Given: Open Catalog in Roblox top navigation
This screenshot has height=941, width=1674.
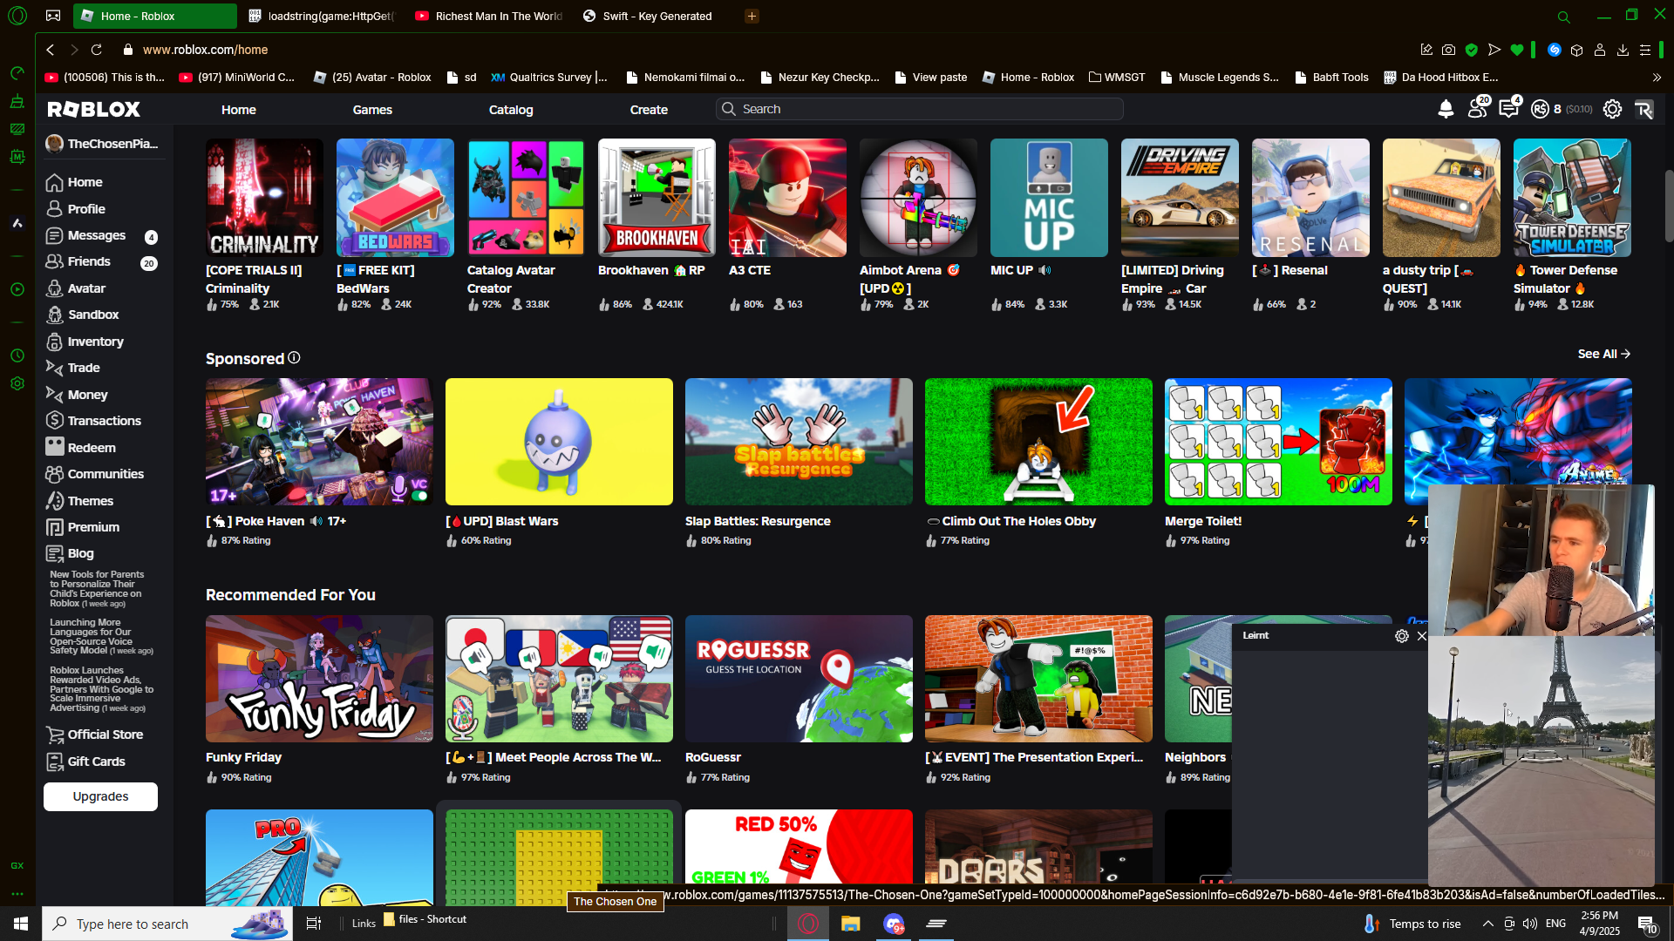Looking at the screenshot, I should (511, 110).
